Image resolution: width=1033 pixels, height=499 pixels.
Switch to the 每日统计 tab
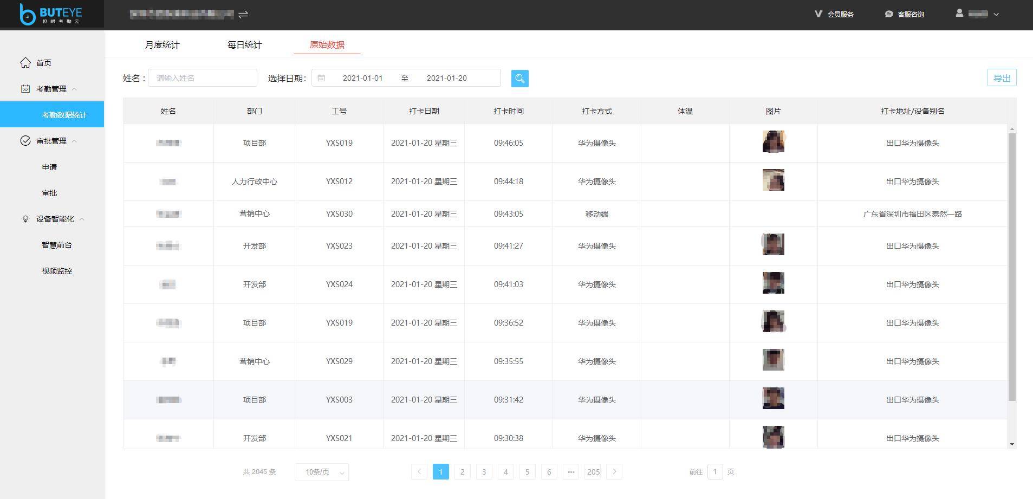(x=244, y=44)
